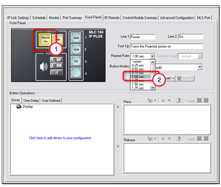
Task: Select the PC input button
Action: click(x=76, y=61)
